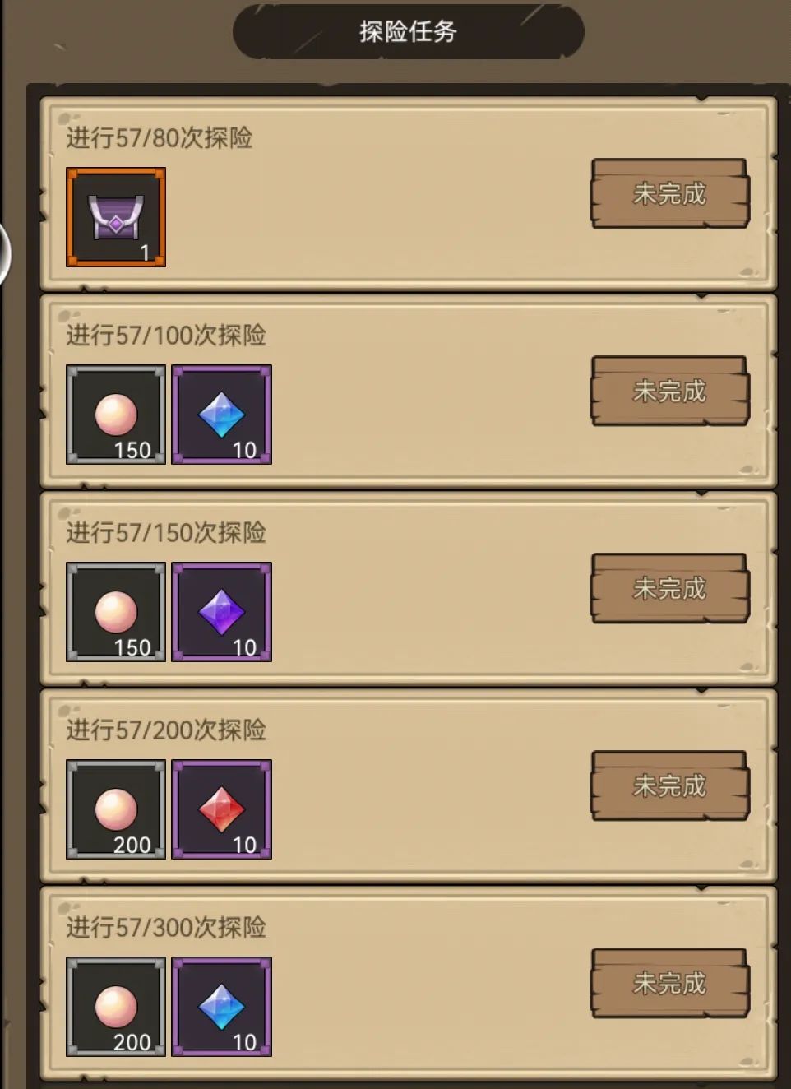This screenshot has height=1089, width=791.
Task: Select the 进行57/300次探险 task label
Action: click(x=166, y=927)
